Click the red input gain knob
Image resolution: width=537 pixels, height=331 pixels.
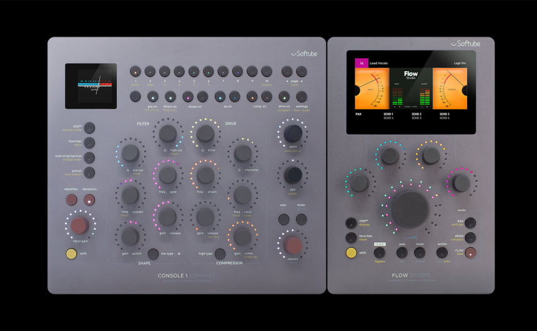80,225
